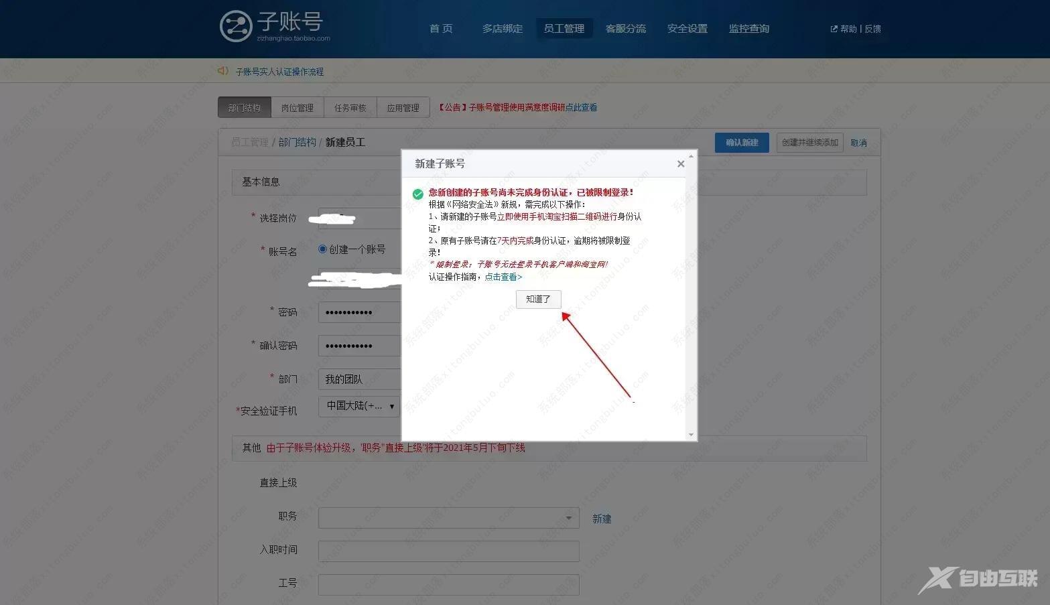
Task: Open the 部门 dropdown showing 我的团队
Action: tap(359, 379)
